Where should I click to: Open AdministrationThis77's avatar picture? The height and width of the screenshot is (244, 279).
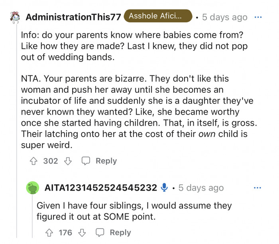click(x=16, y=17)
